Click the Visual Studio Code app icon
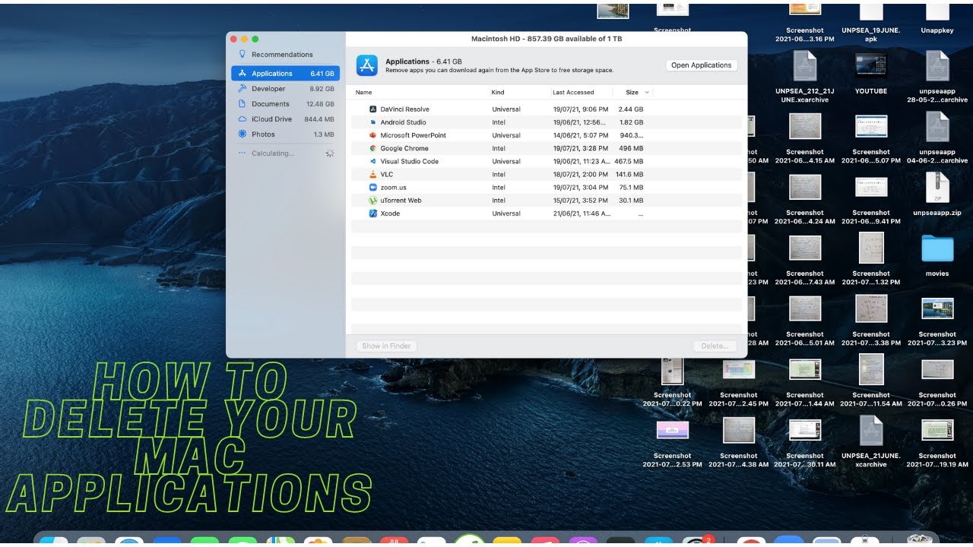Image resolution: width=973 pixels, height=547 pixels. pos(373,161)
